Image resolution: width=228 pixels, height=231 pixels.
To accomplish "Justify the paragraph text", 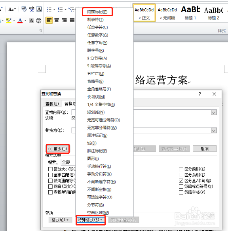I will point(72,20).
